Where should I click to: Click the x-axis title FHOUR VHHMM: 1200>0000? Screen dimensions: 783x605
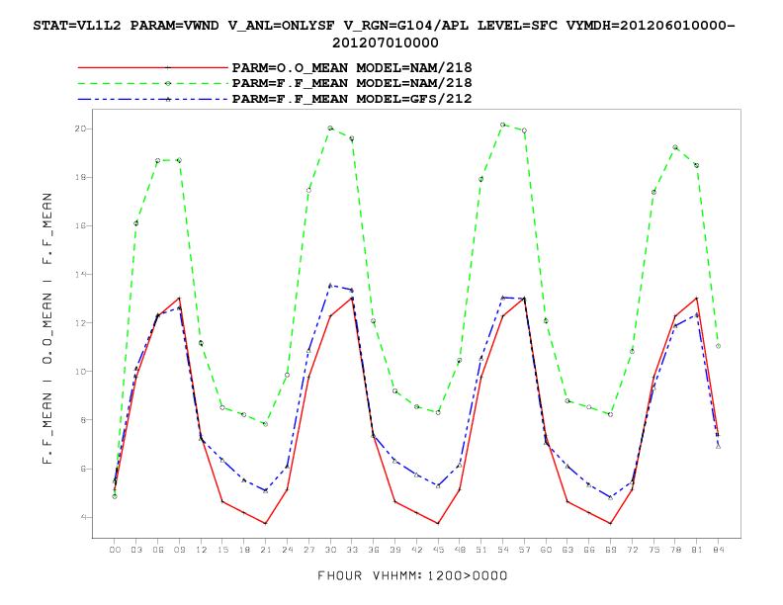[x=412, y=575]
